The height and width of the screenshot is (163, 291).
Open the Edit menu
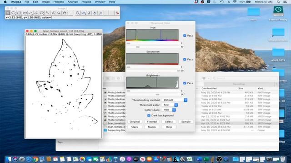tap(35, 2)
